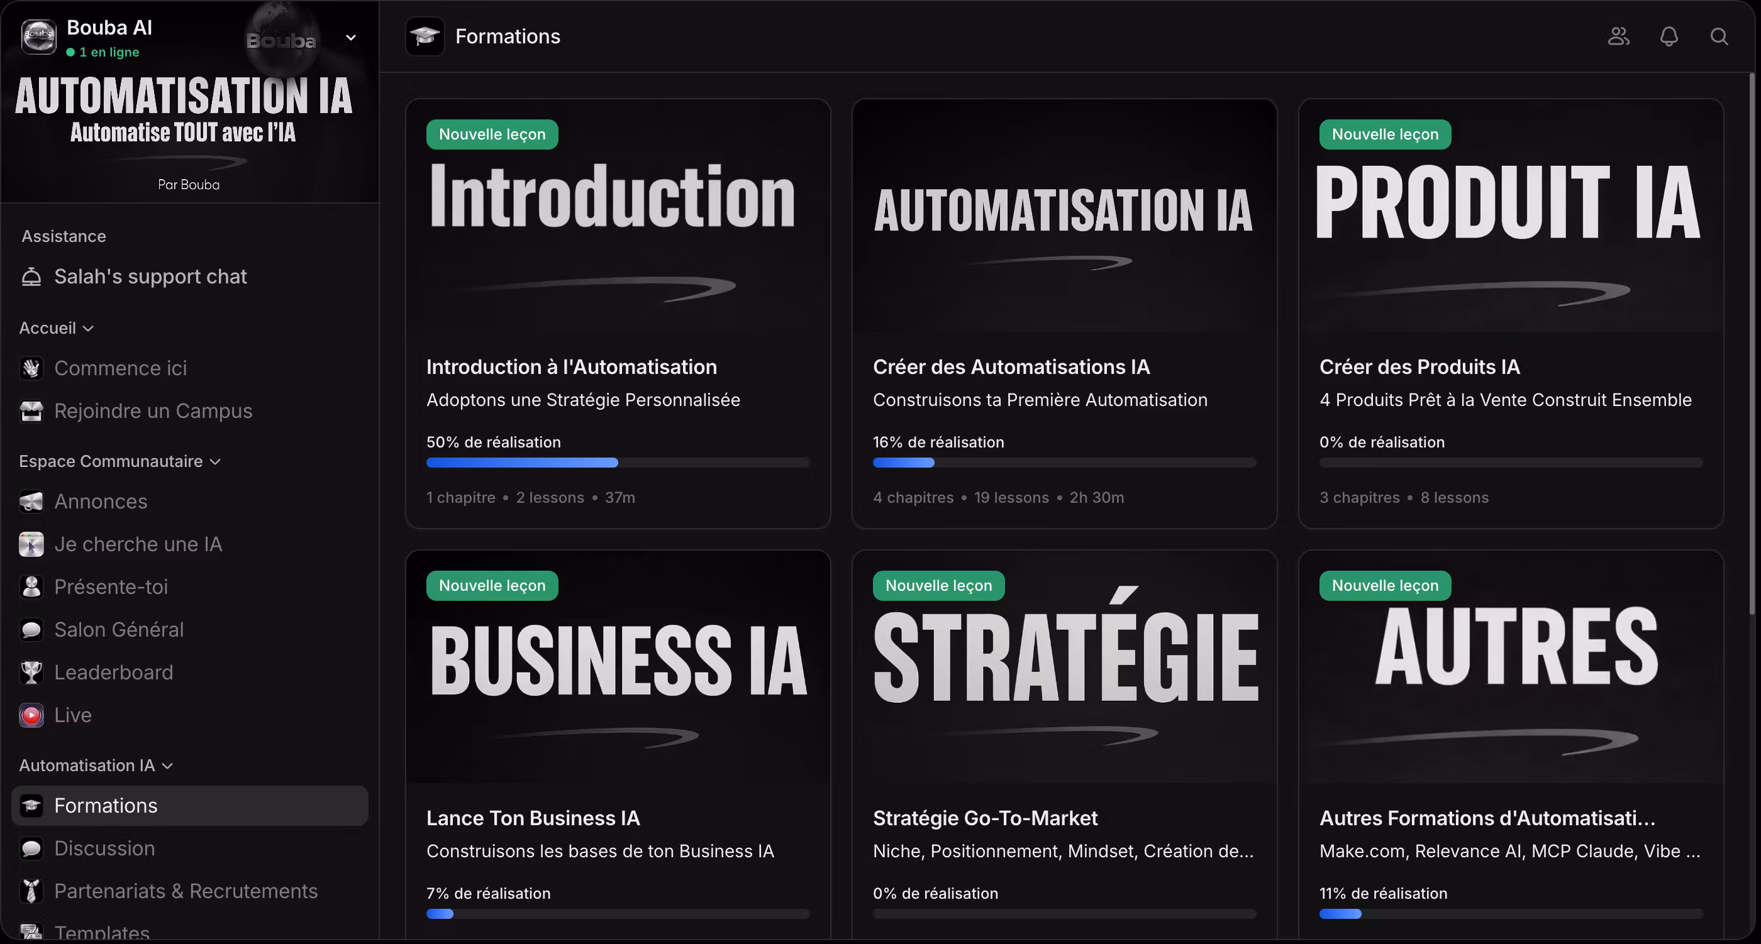Open Salah's support chat bell icon

pyautogui.click(x=31, y=277)
